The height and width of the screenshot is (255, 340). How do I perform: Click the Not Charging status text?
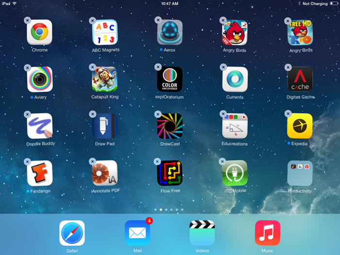[x=315, y=4]
